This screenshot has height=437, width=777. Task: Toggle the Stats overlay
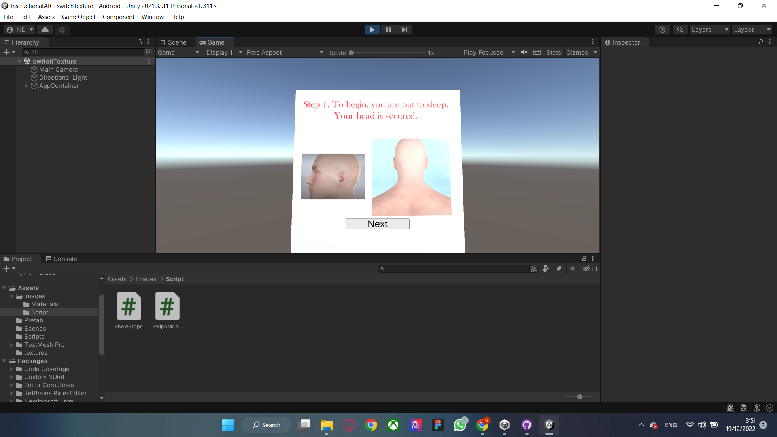point(554,53)
